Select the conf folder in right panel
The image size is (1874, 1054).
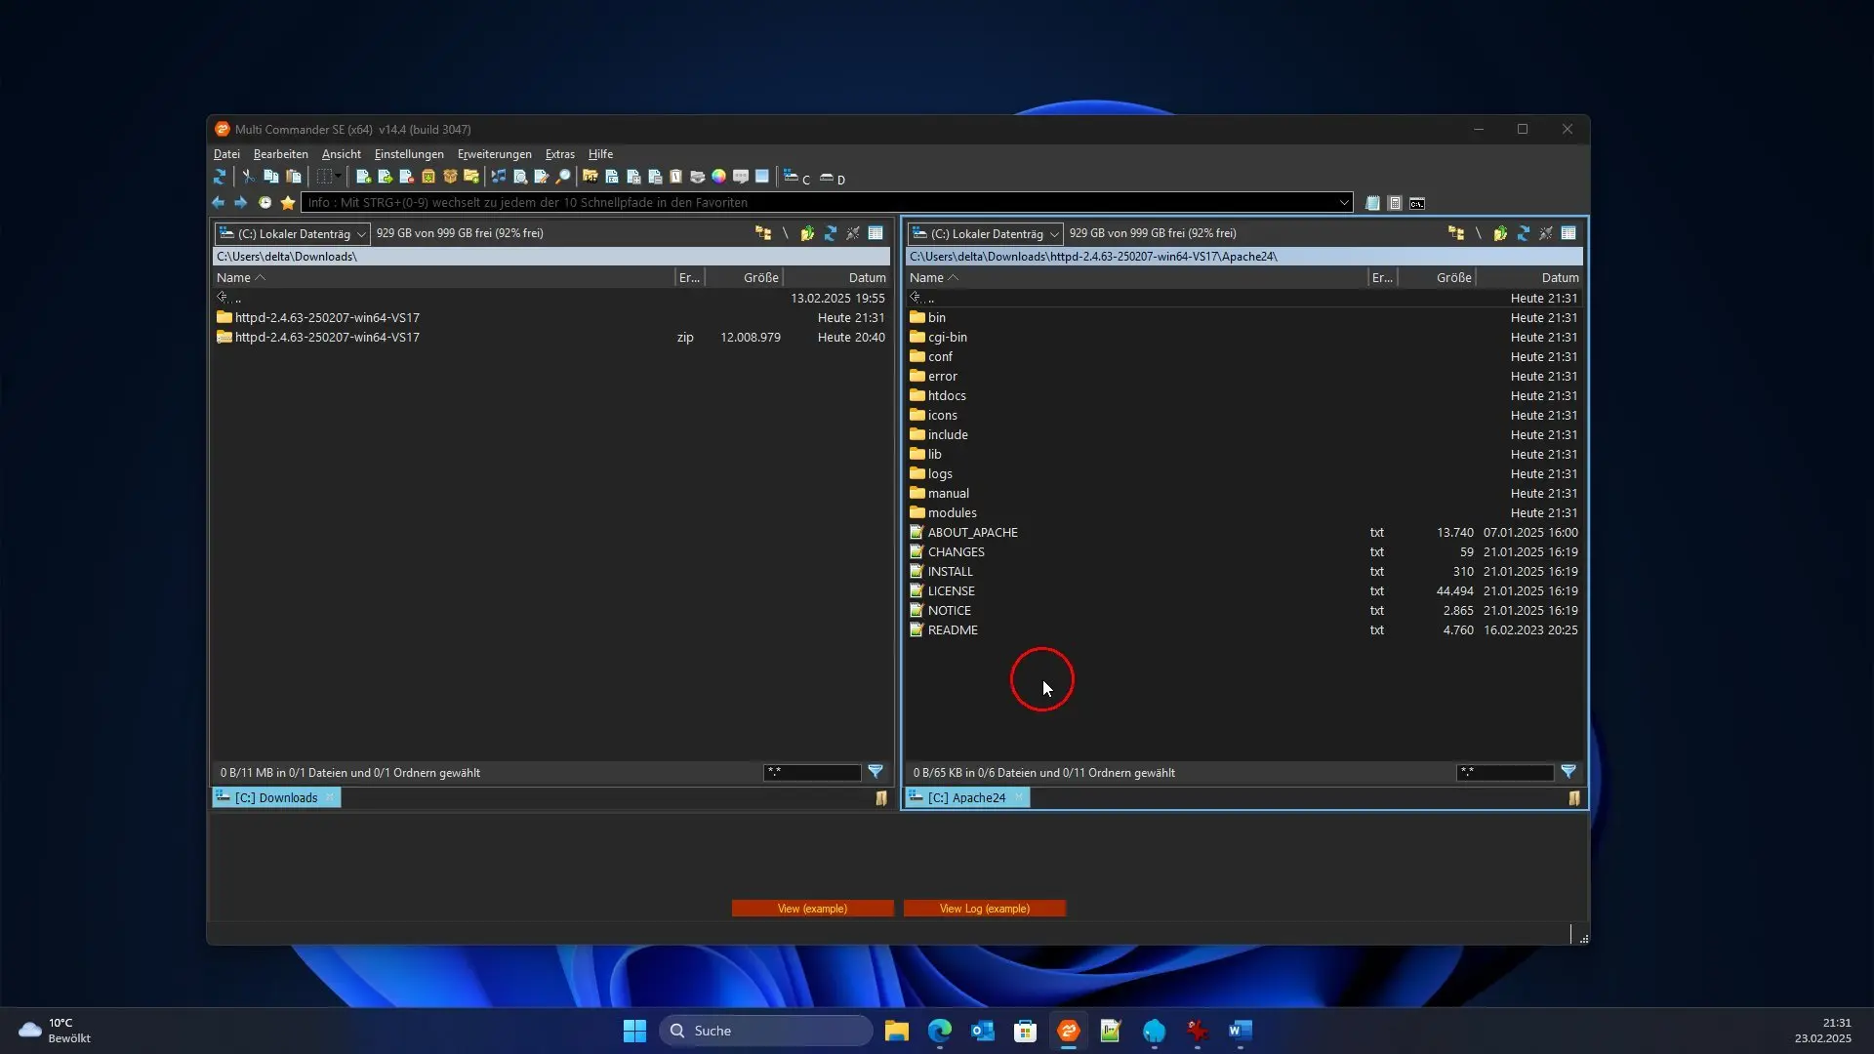(940, 356)
